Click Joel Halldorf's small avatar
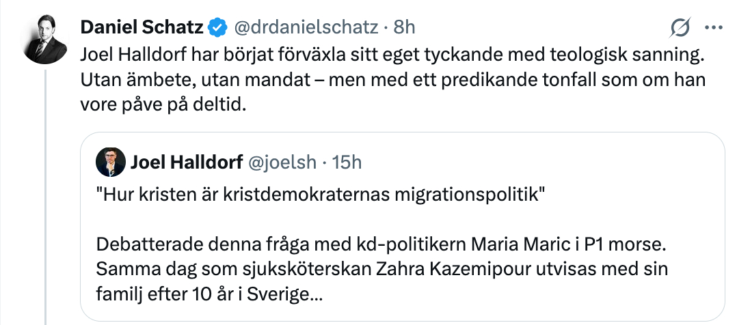Viewport: 737px width, 325px height. (111, 162)
